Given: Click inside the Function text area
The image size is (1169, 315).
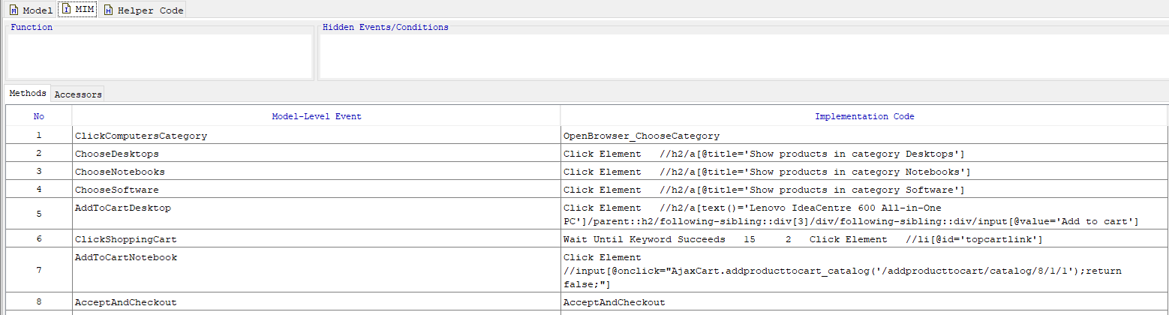Looking at the screenshot, I should click(x=160, y=55).
